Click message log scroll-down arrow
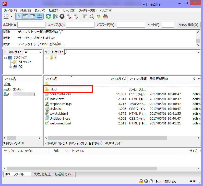 click(x=198, y=45)
